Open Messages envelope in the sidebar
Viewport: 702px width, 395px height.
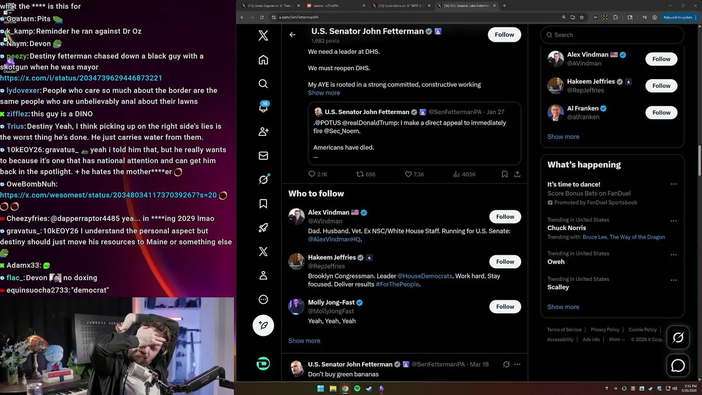coord(263,156)
